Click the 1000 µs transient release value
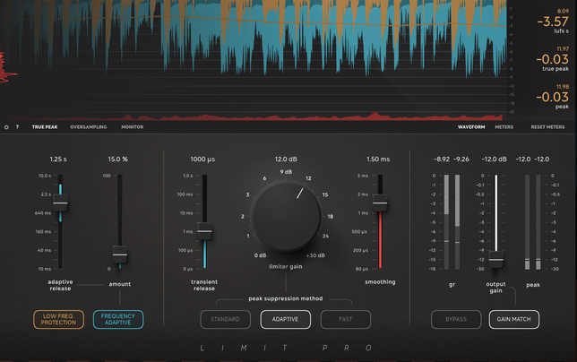577x362 pixels. 202,159
